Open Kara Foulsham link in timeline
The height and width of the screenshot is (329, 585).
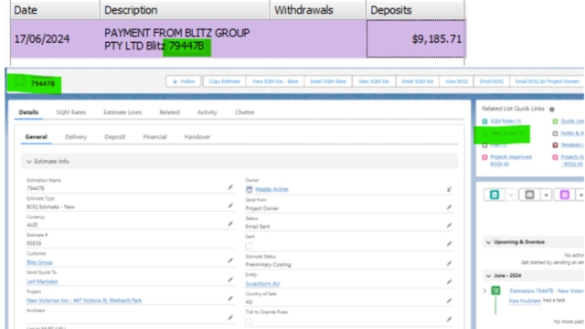click(525, 301)
